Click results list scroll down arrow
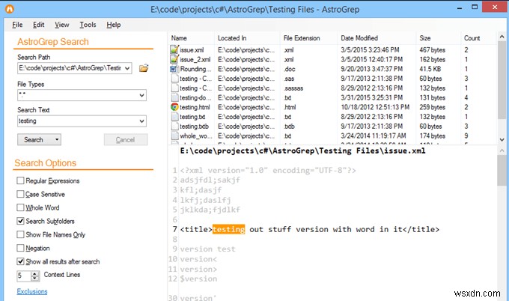Image resolution: width=509 pixels, height=301 pixels. (x=502, y=139)
